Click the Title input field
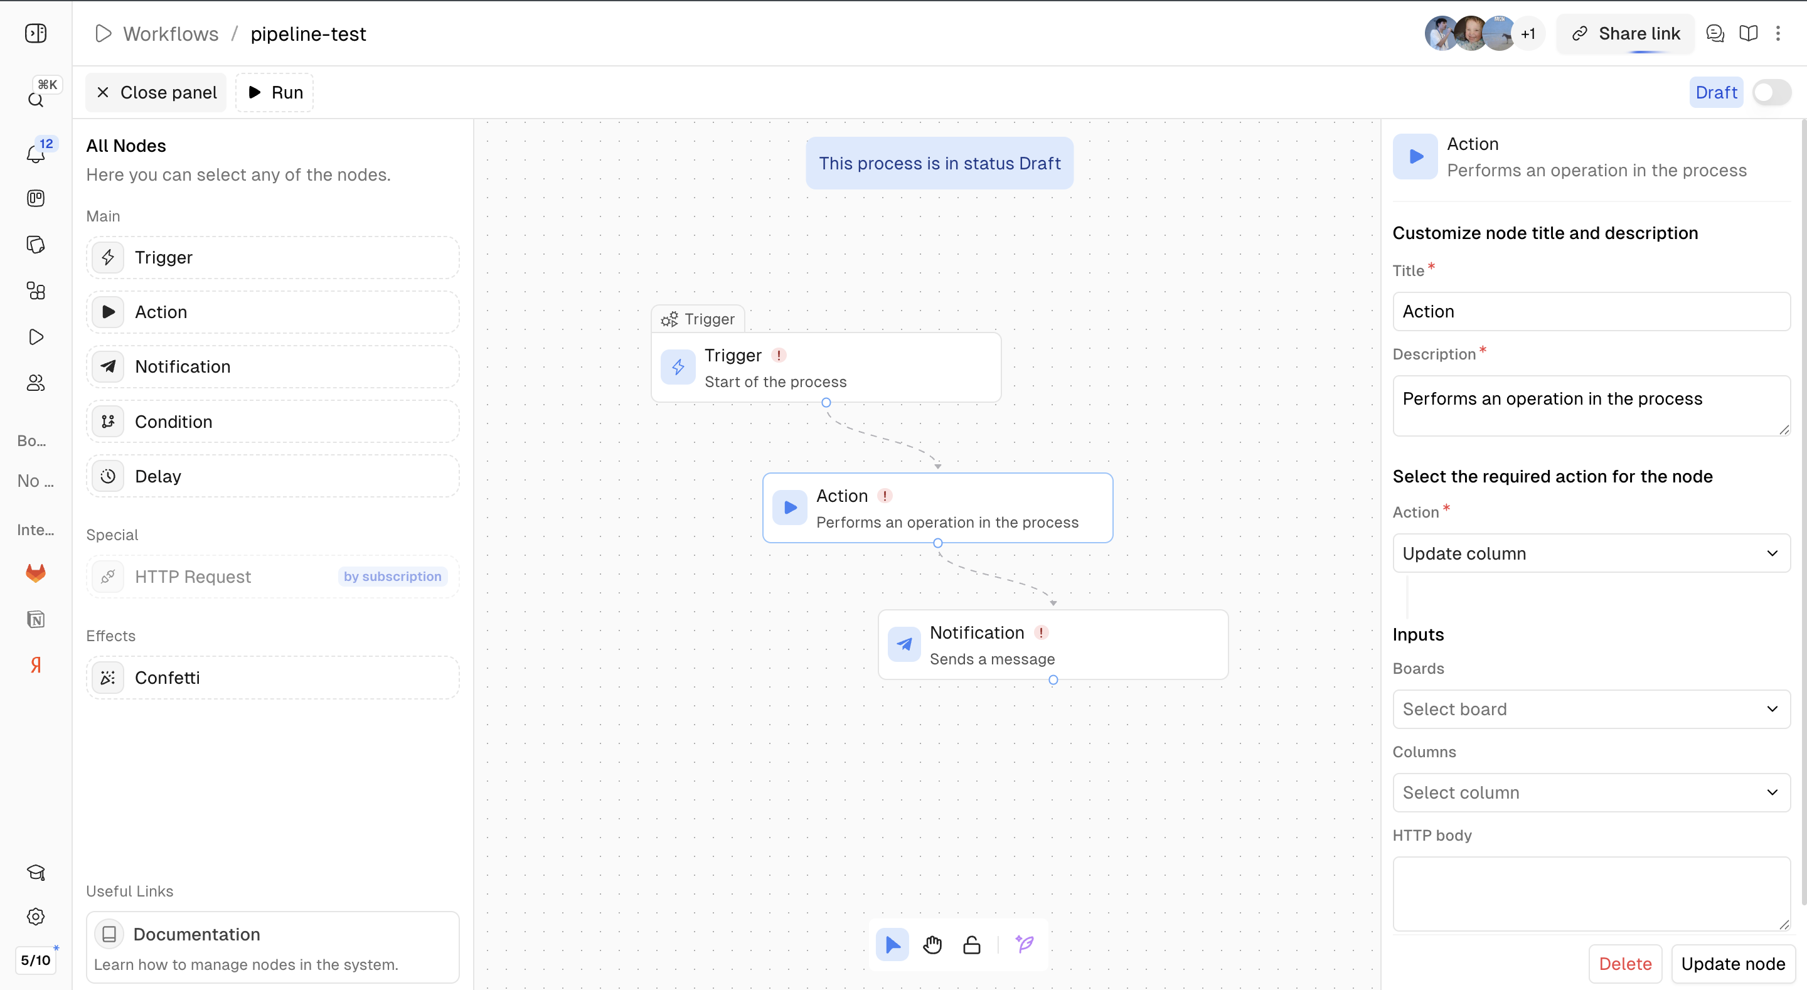The image size is (1807, 990). pos(1591,312)
